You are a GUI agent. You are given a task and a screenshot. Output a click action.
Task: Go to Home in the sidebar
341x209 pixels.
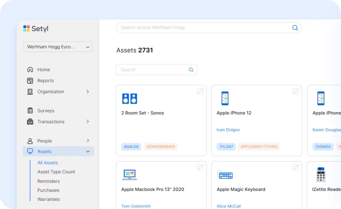(x=44, y=69)
